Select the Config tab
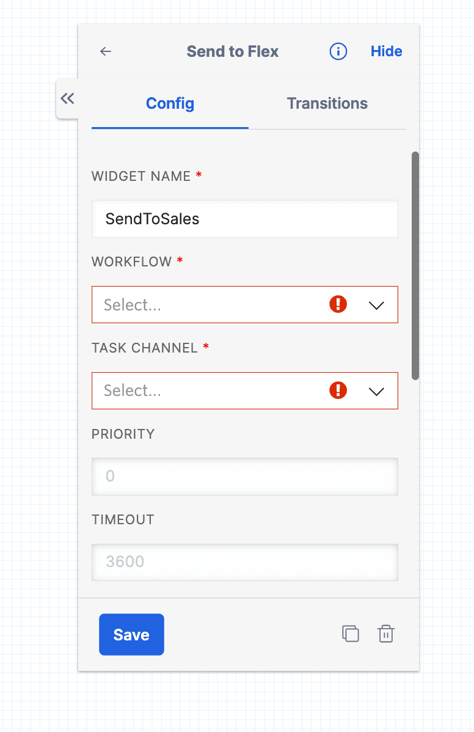Screen dimensions: 474x732 [169, 103]
